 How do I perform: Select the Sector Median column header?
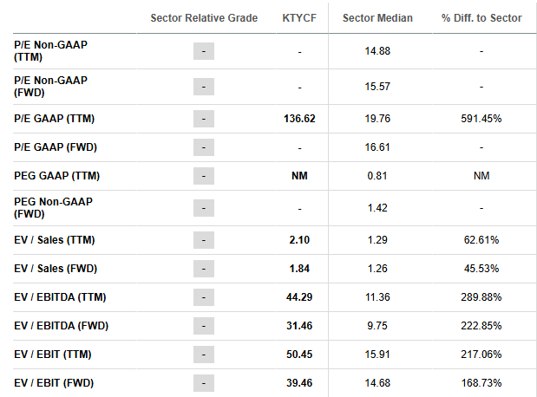pyautogui.click(x=377, y=18)
